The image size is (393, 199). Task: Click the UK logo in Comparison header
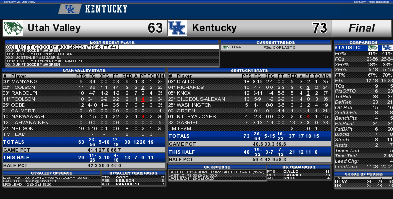tap(387, 48)
